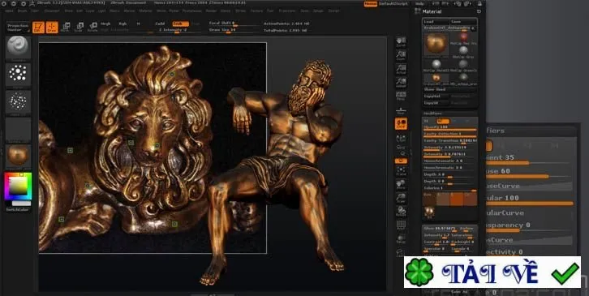
Task: Enable the Zadd sculpt mode
Action: click(x=160, y=24)
